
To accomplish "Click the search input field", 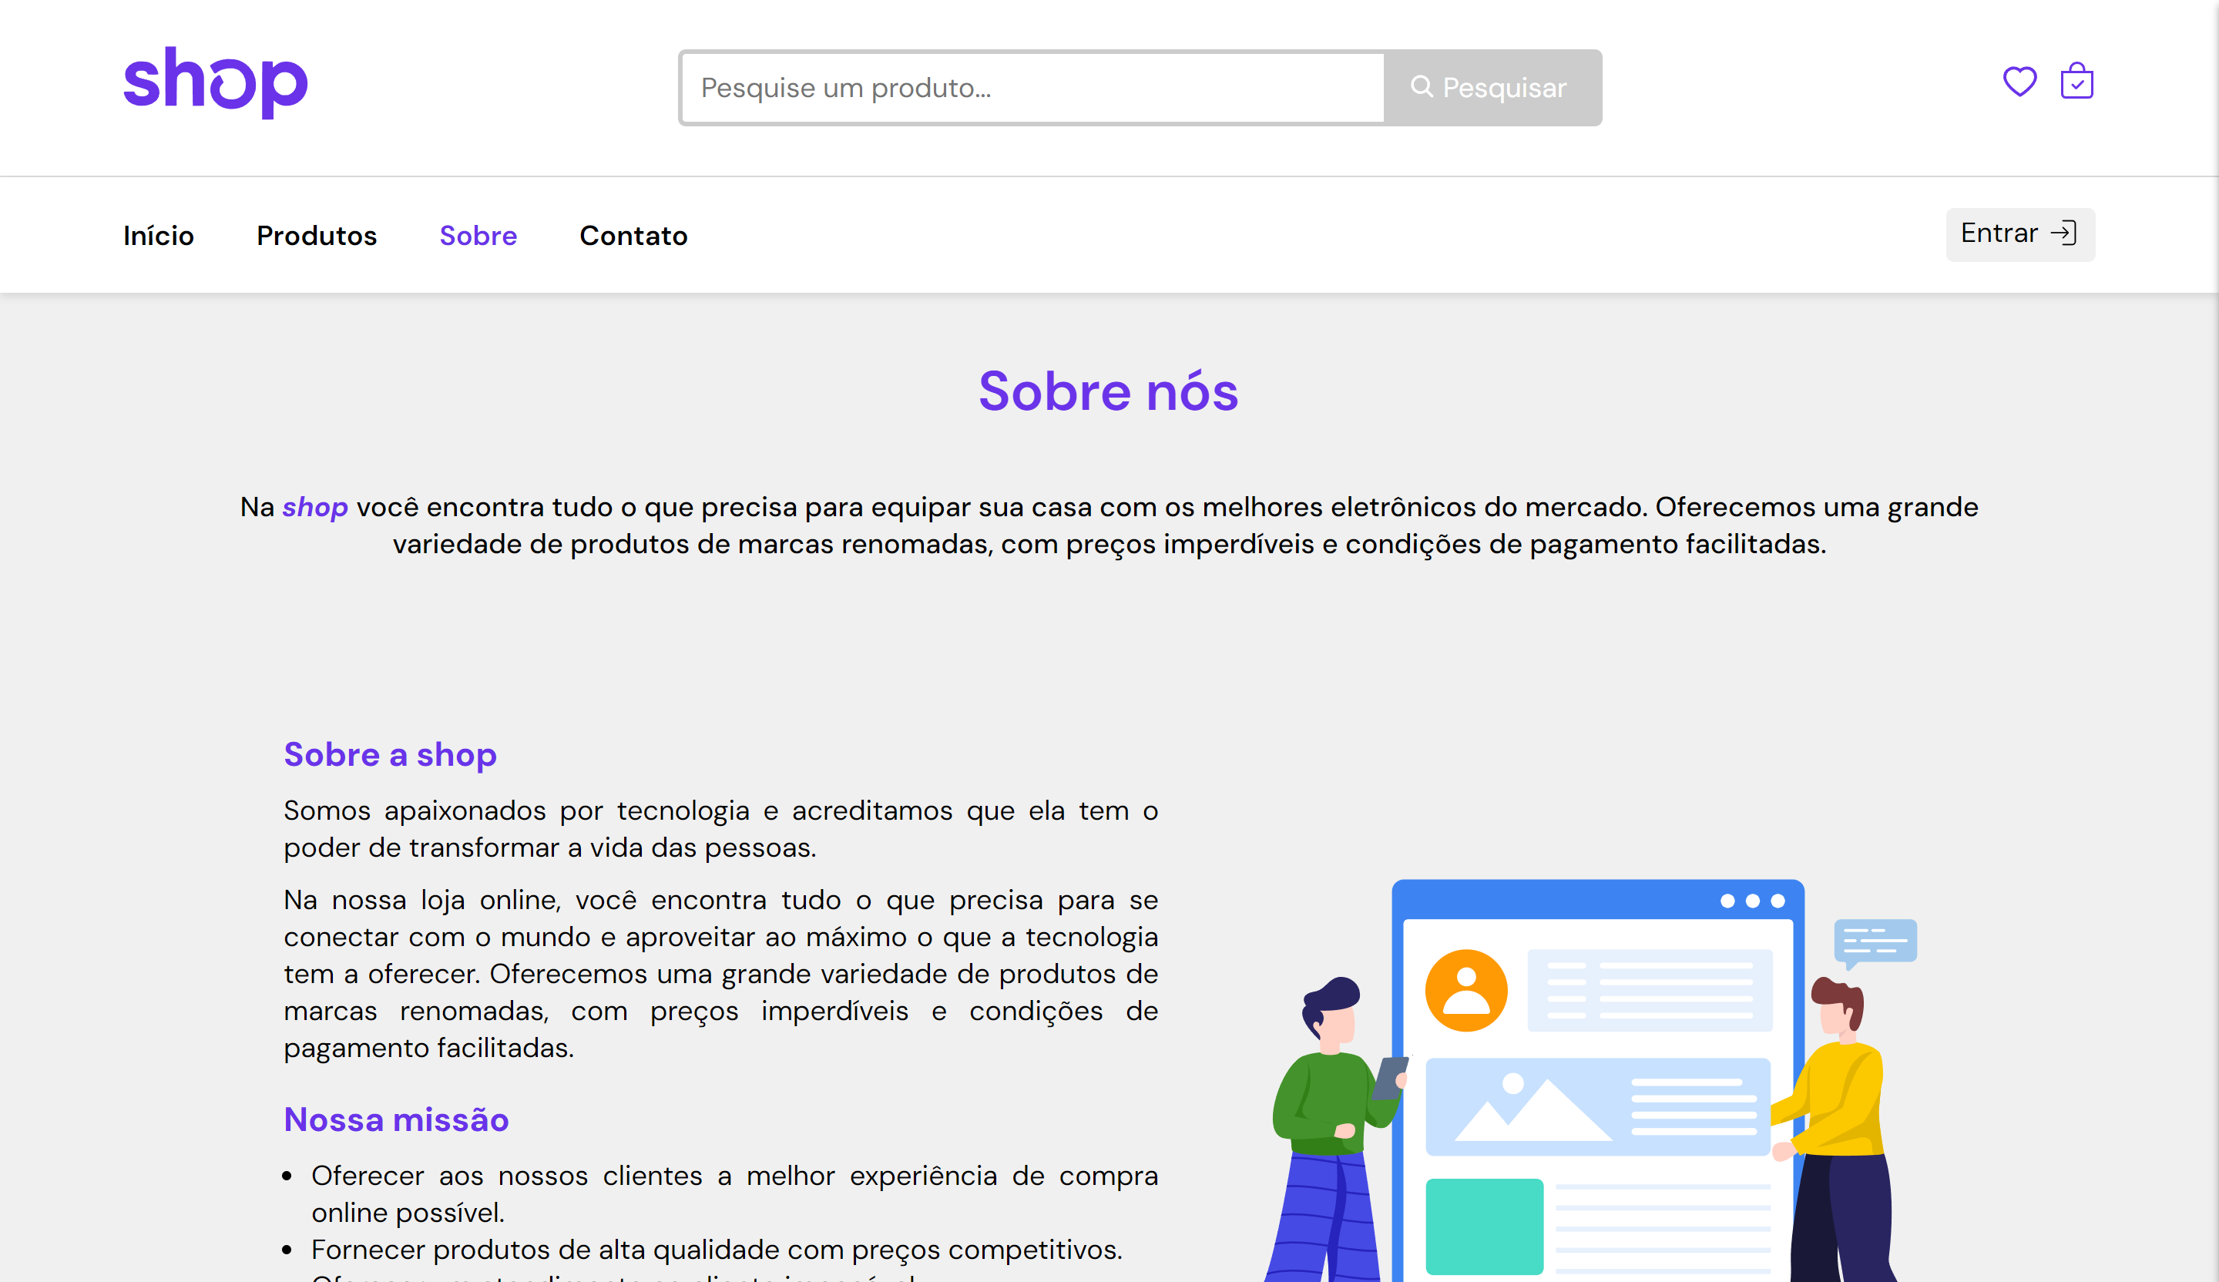I will point(1033,87).
